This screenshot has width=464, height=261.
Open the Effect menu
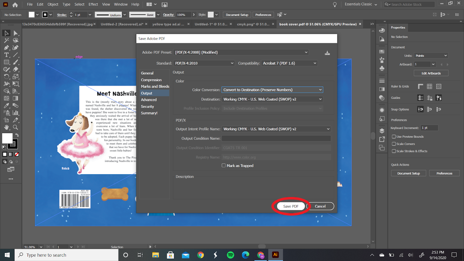point(93,4)
